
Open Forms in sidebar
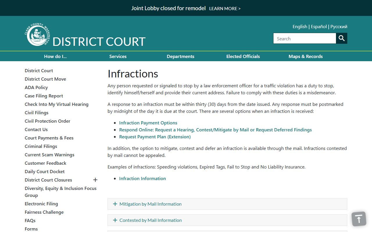point(31,229)
